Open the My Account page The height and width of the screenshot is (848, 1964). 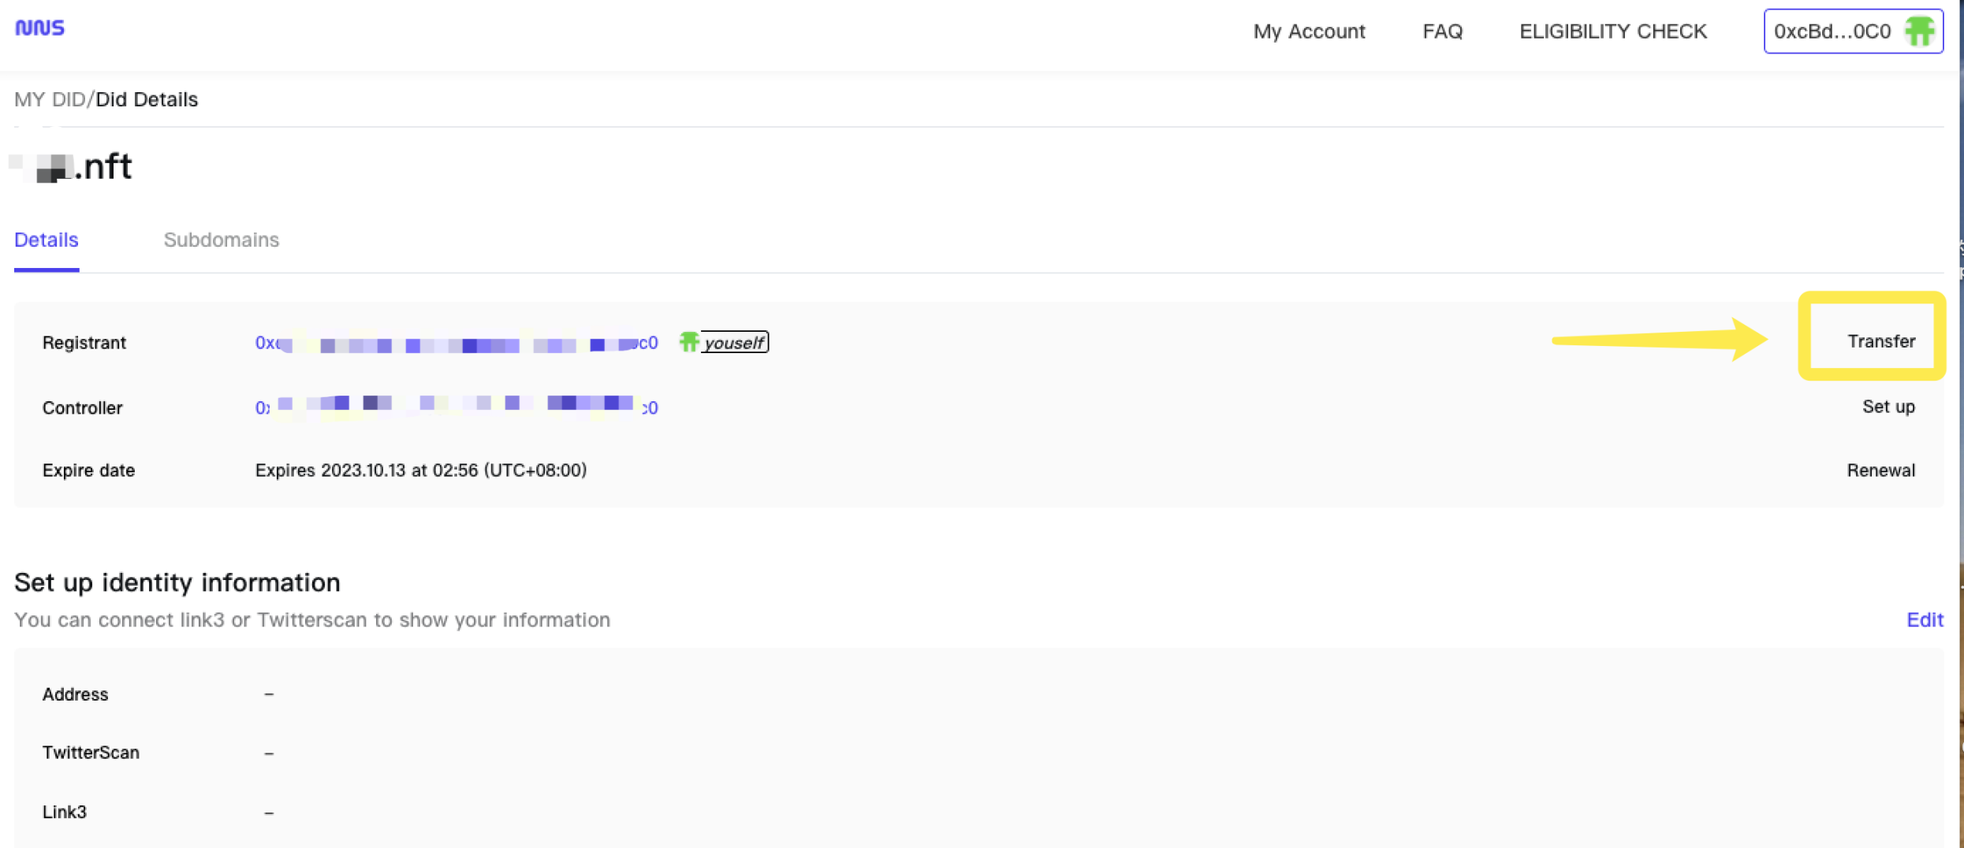coord(1309,32)
